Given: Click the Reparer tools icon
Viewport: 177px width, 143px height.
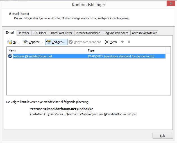Looking at the screenshot, I should pos(25,42).
